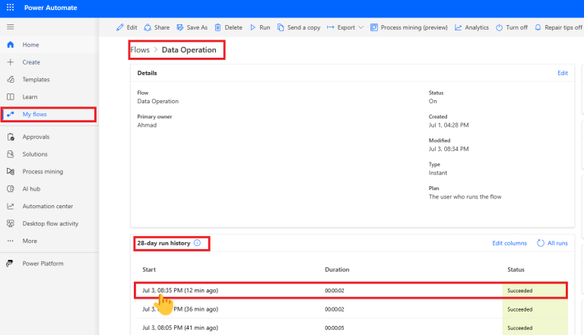The image size is (584, 335).
Task: Click the Solutions icon
Action: click(11, 154)
